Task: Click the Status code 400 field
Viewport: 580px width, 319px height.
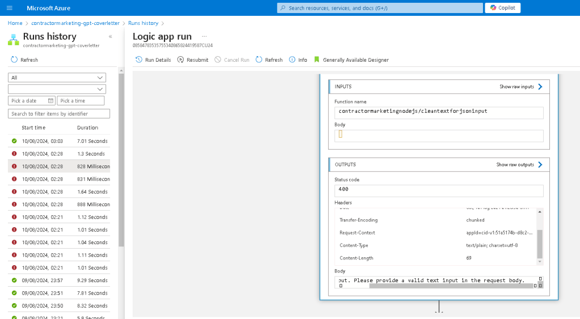Action: coord(439,191)
